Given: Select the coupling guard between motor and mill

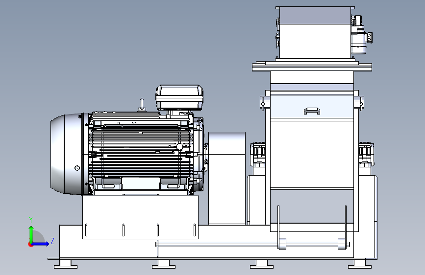Looking at the screenshot, I should coord(227,179).
